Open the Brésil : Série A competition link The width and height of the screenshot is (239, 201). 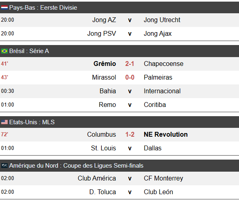pos(29,51)
